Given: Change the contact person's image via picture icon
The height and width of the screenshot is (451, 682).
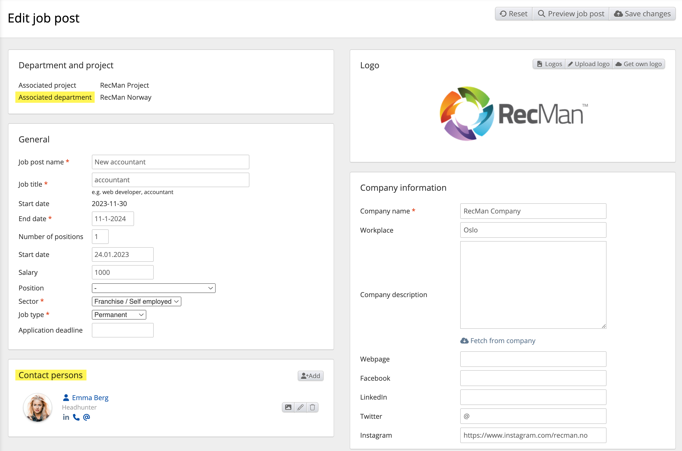Looking at the screenshot, I should pyautogui.click(x=288, y=407).
